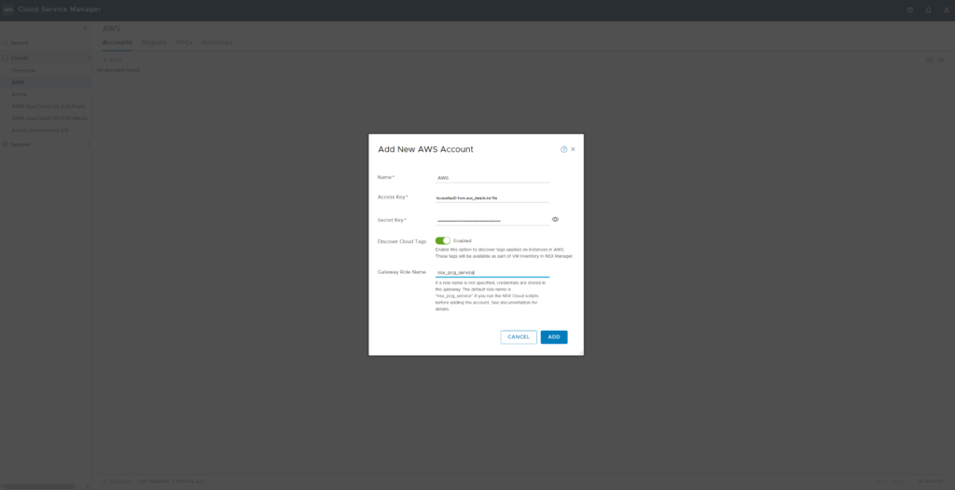This screenshot has height=490, width=955.
Task: Switch to grid card view icon
Action: point(930,60)
